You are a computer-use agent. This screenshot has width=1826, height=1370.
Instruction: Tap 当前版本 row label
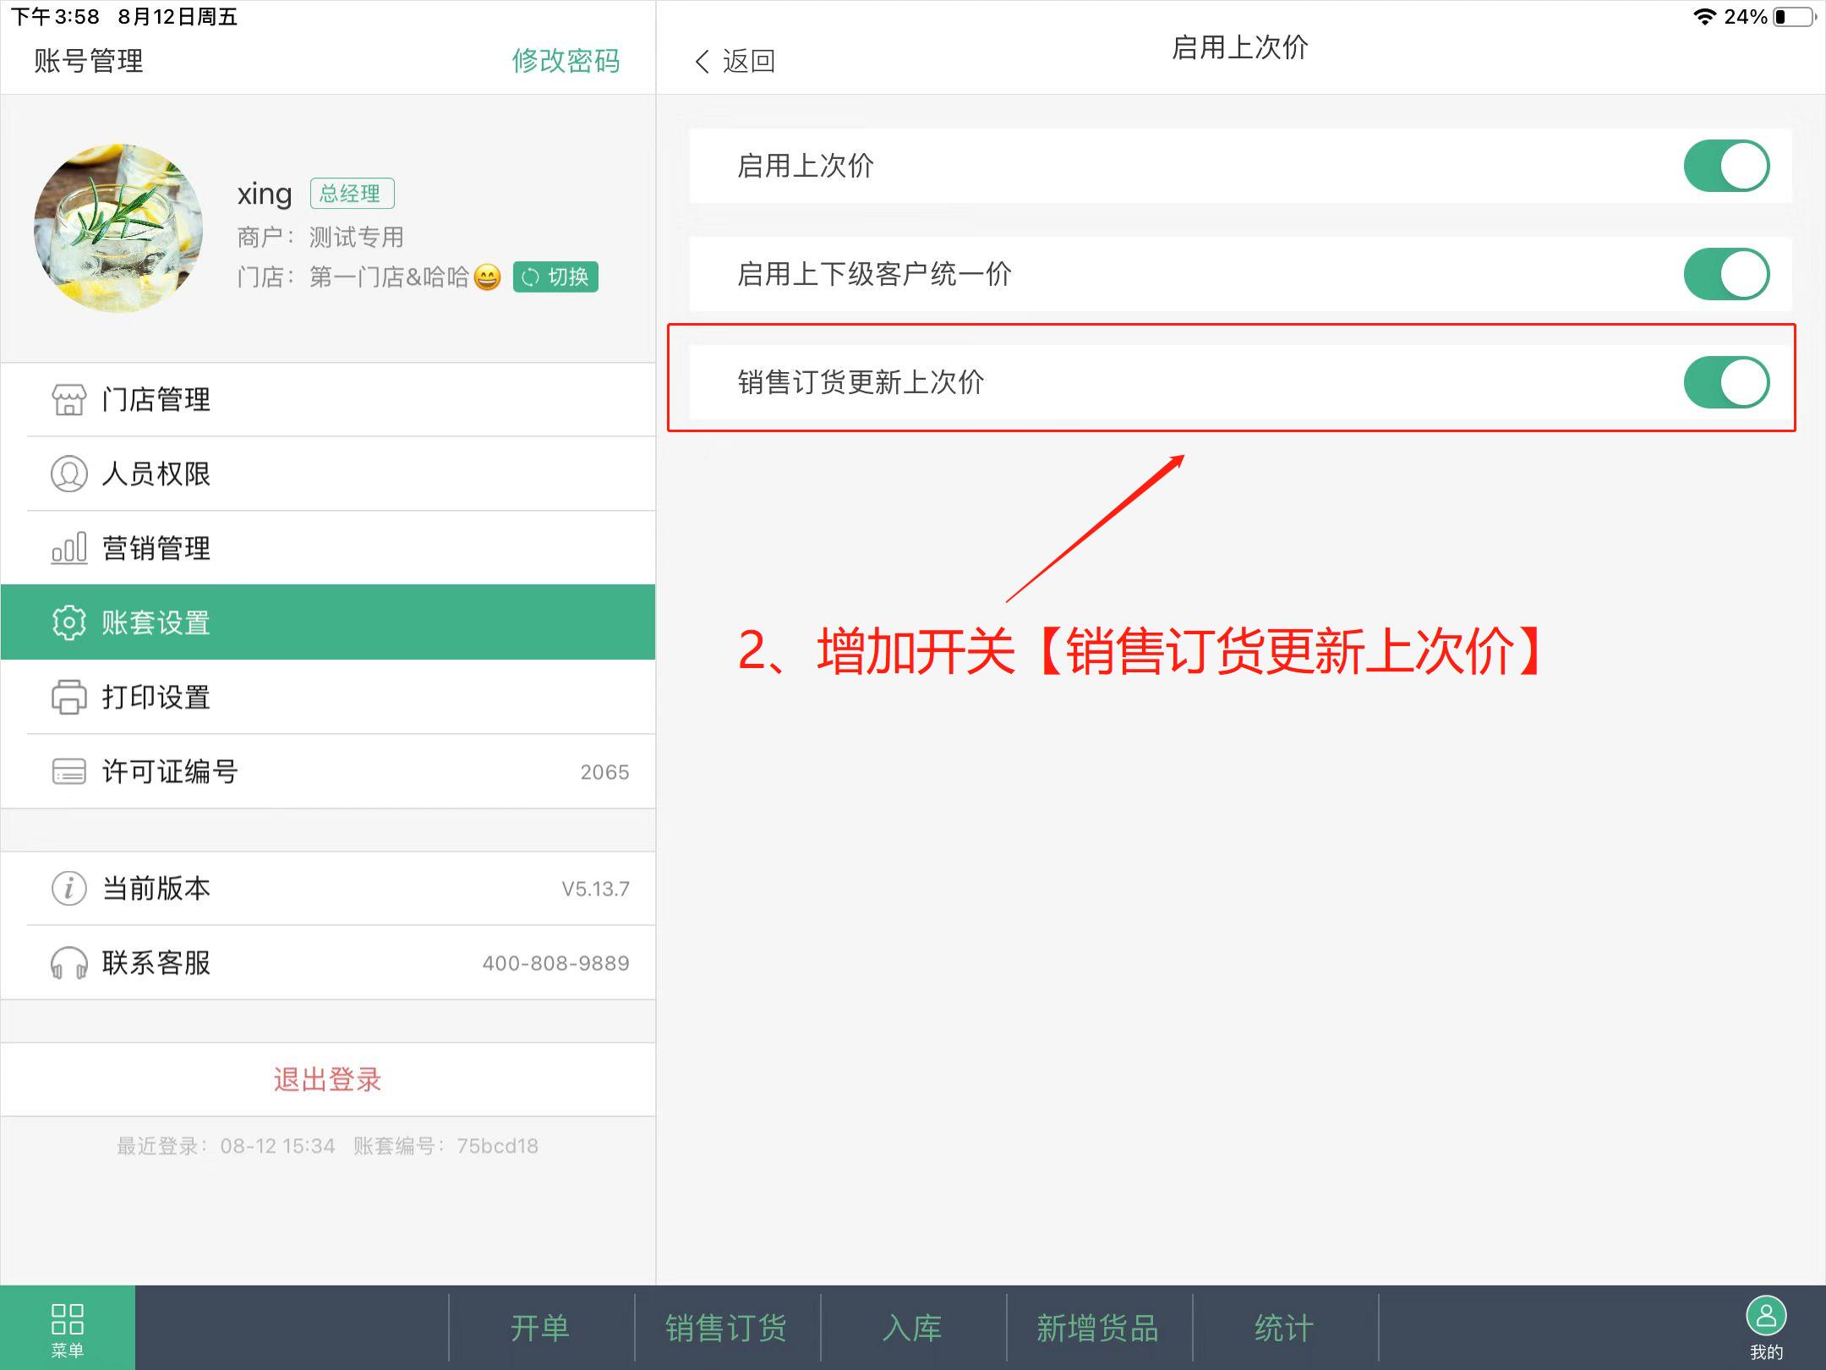coord(156,889)
